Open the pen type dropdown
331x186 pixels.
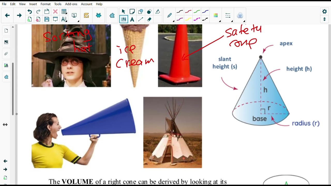(169, 16)
